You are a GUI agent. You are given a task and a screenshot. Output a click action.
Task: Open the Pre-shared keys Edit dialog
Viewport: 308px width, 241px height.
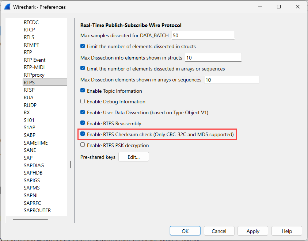(134, 157)
